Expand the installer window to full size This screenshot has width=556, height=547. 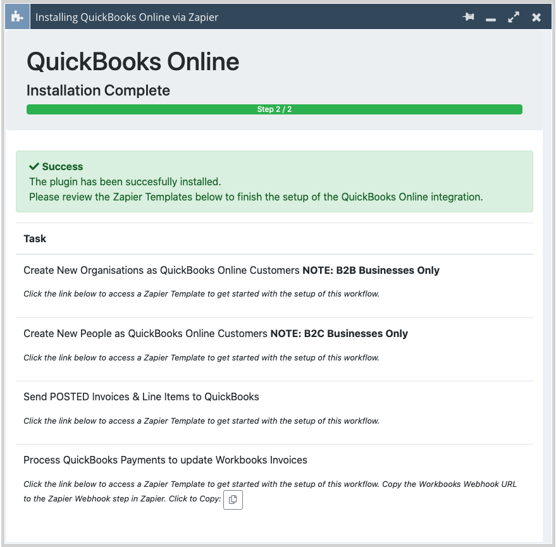click(514, 17)
